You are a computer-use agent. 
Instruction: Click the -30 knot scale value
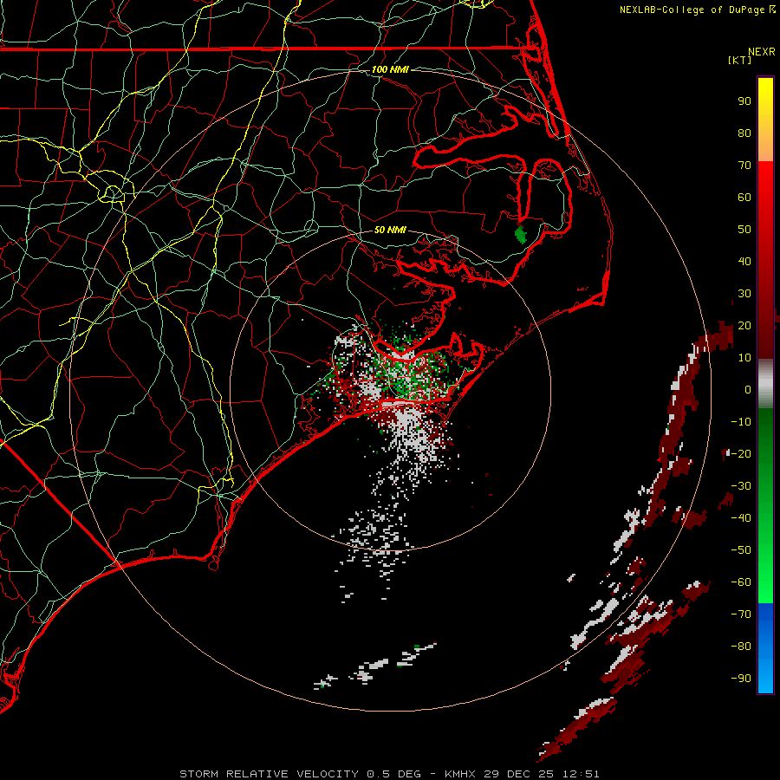741,486
